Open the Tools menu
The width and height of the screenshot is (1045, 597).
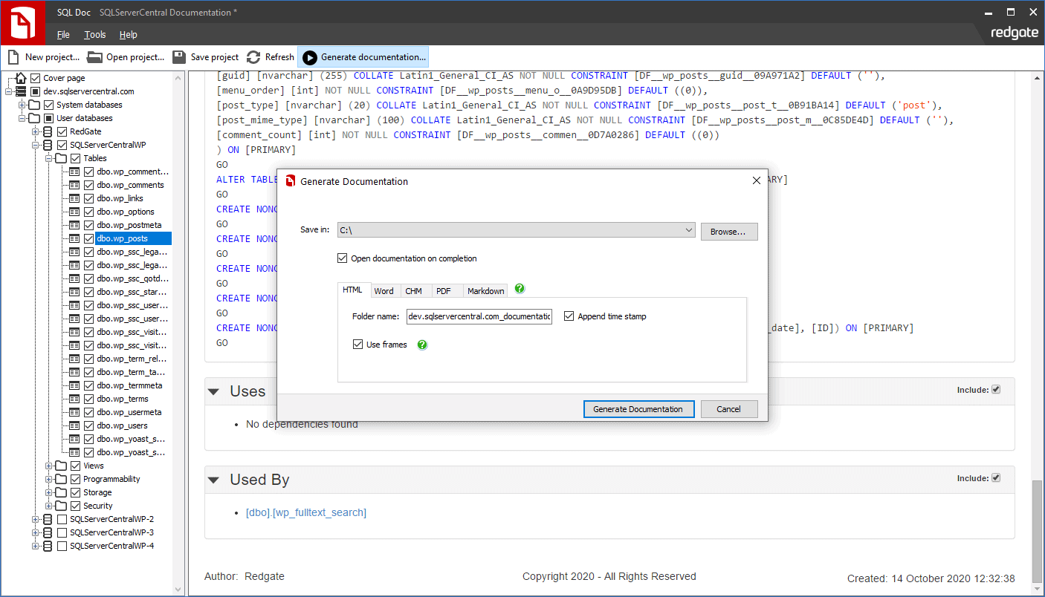(94, 34)
